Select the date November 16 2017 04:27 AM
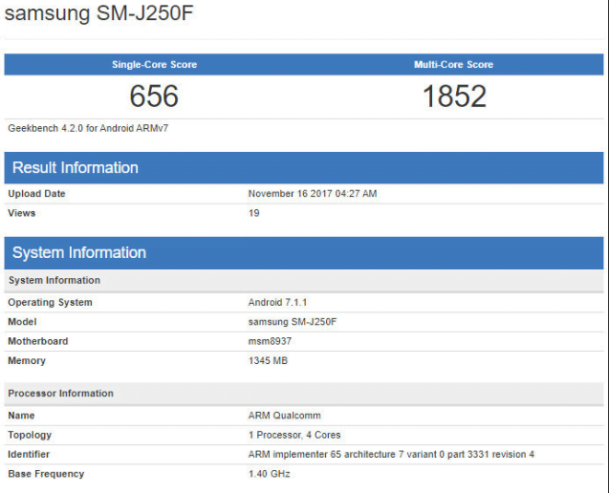The height and width of the screenshot is (493, 609). 313,194
